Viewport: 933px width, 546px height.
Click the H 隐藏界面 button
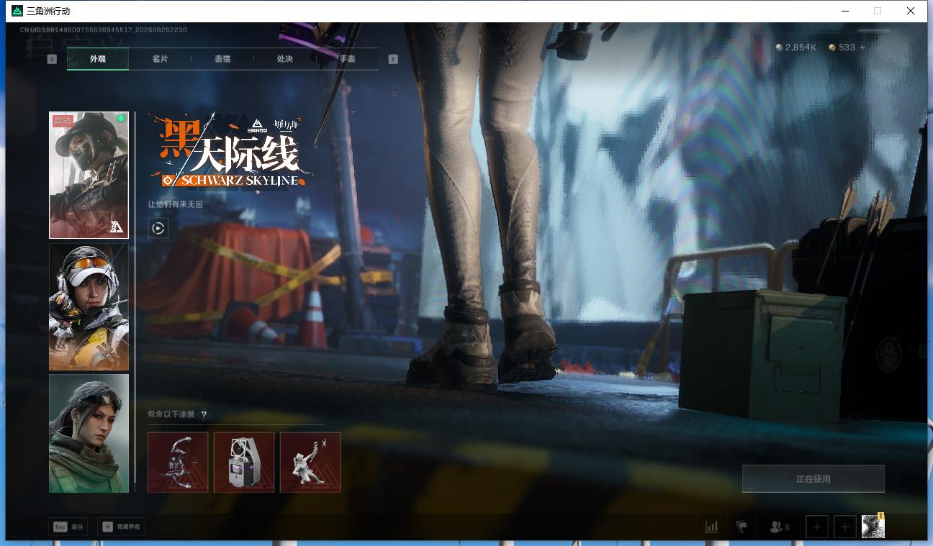[x=120, y=527]
